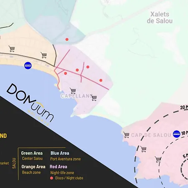Click the Orange Area legend heading
Image resolution: width=188 pixels, height=188 pixels.
[33, 167]
